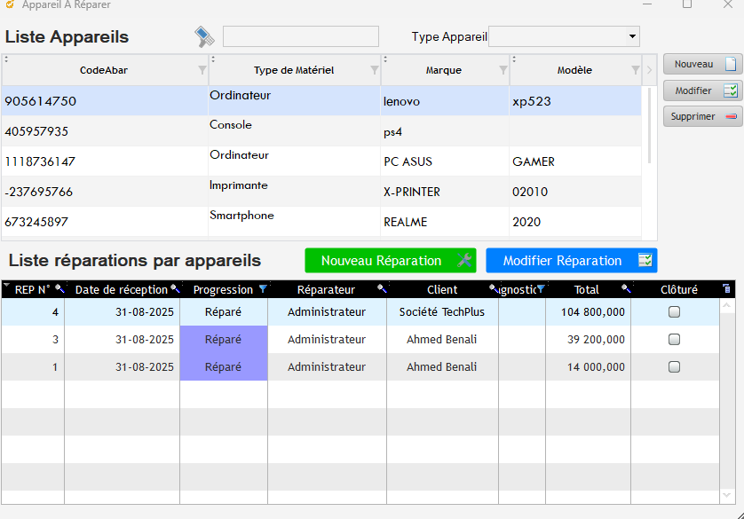Check Clôturé box for Société TechPlus repair
This screenshot has height=519, width=744.
[674, 312]
